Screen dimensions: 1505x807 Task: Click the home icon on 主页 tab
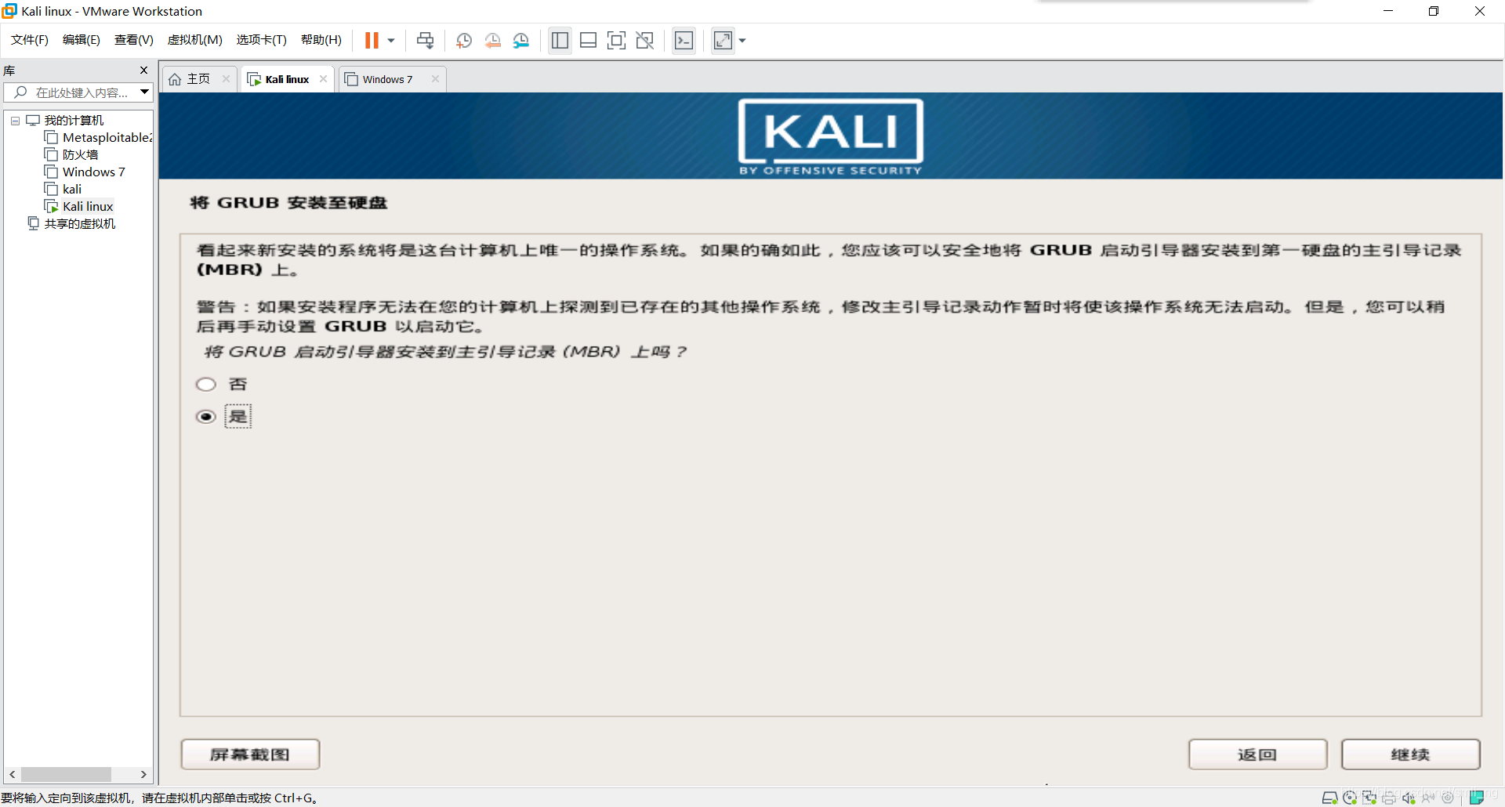(x=175, y=79)
